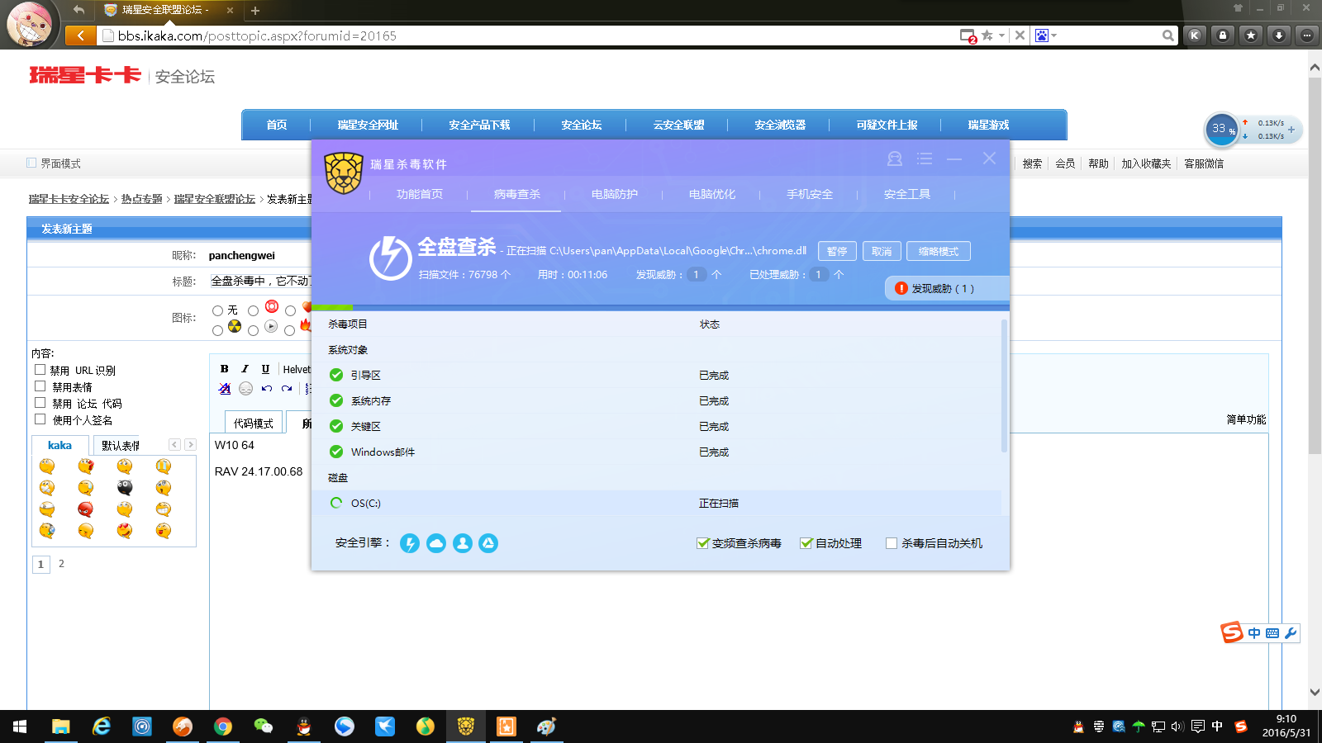The image size is (1322, 743).
Task: Click the person-shaped security engine icon
Action: point(463,543)
